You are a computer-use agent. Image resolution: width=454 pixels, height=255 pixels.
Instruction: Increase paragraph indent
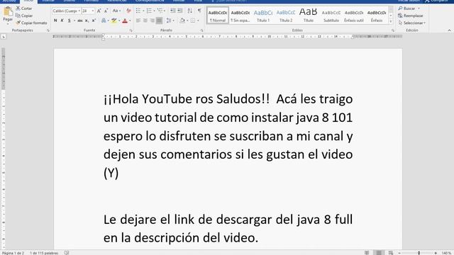click(179, 11)
